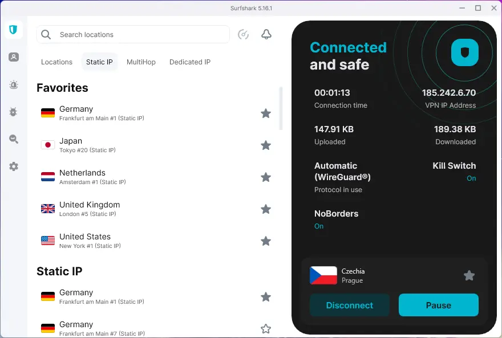Open the Search magnifier sidebar icon
This screenshot has height=338, width=502.
tap(14, 139)
